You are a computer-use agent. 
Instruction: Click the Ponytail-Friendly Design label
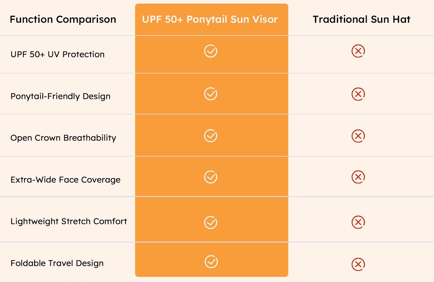point(61,96)
